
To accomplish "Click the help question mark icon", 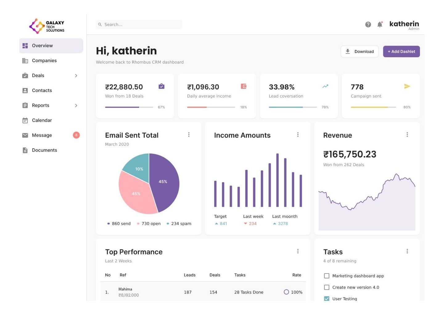I will [x=368, y=25].
